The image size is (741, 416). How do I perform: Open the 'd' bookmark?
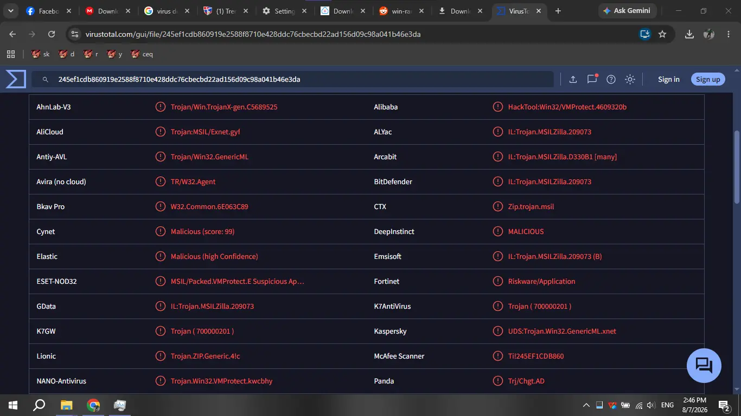tap(67, 54)
